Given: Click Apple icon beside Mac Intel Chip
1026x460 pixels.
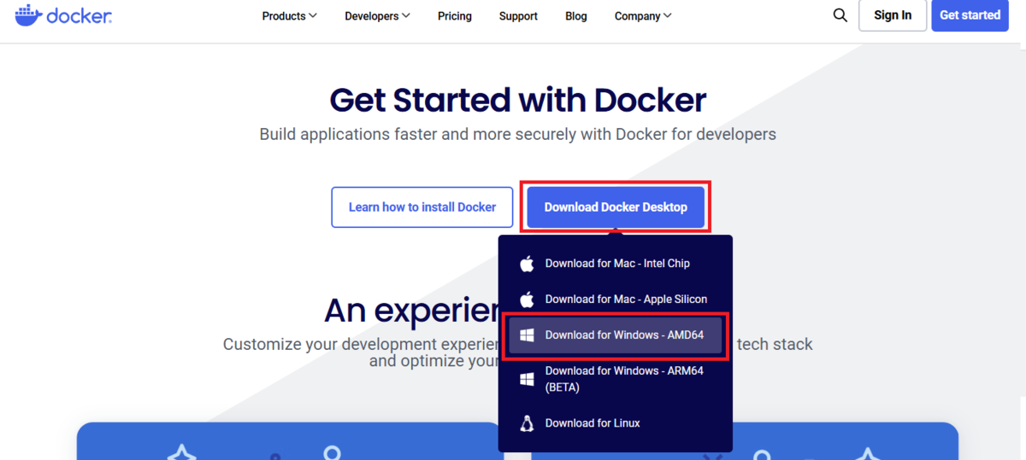Looking at the screenshot, I should (x=528, y=264).
